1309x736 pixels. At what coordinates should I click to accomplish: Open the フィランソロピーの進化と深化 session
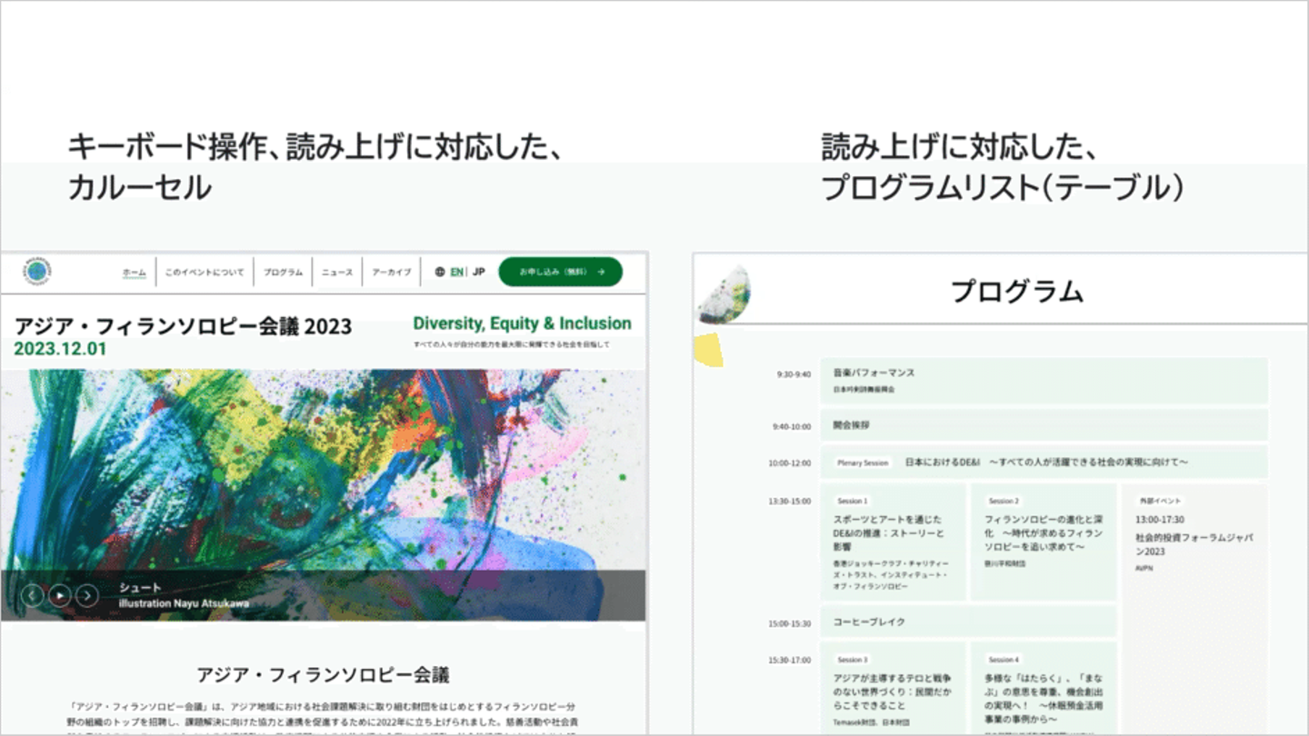pyautogui.click(x=1044, y=533)
